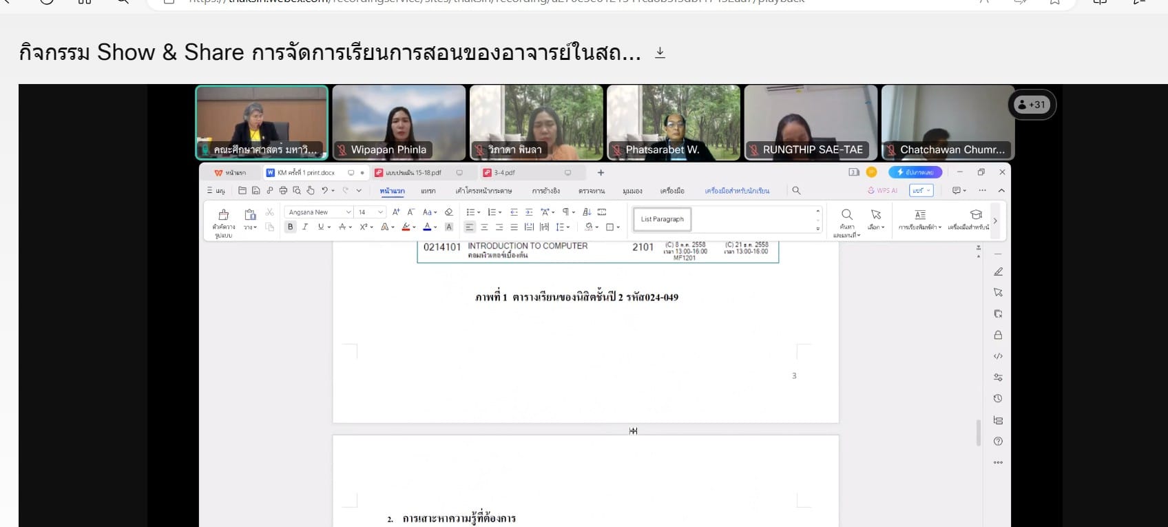The height and width of the screenshot is (527, 1168).
Task: Click the Print icon in quick access bar
Action: 283,191
